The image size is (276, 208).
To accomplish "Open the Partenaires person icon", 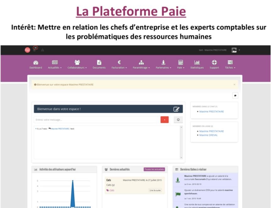I will (163, 62).
